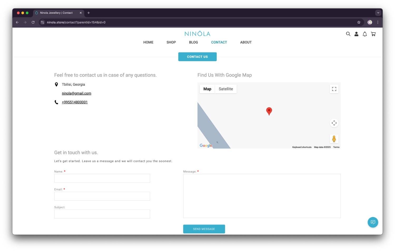Go to the SHOP menu item
This screenshot has width=395, height=251.
click(x=171, y=42)
